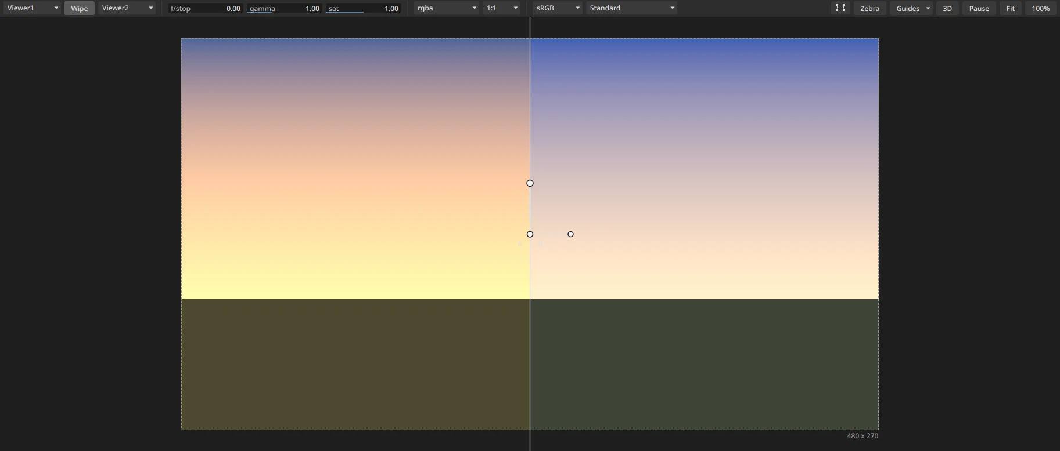Click the wipe line center handle
1060x451 pixels.
(x=530, y=234)
